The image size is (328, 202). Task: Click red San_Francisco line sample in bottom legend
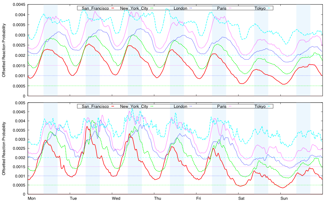click(113, 106)
